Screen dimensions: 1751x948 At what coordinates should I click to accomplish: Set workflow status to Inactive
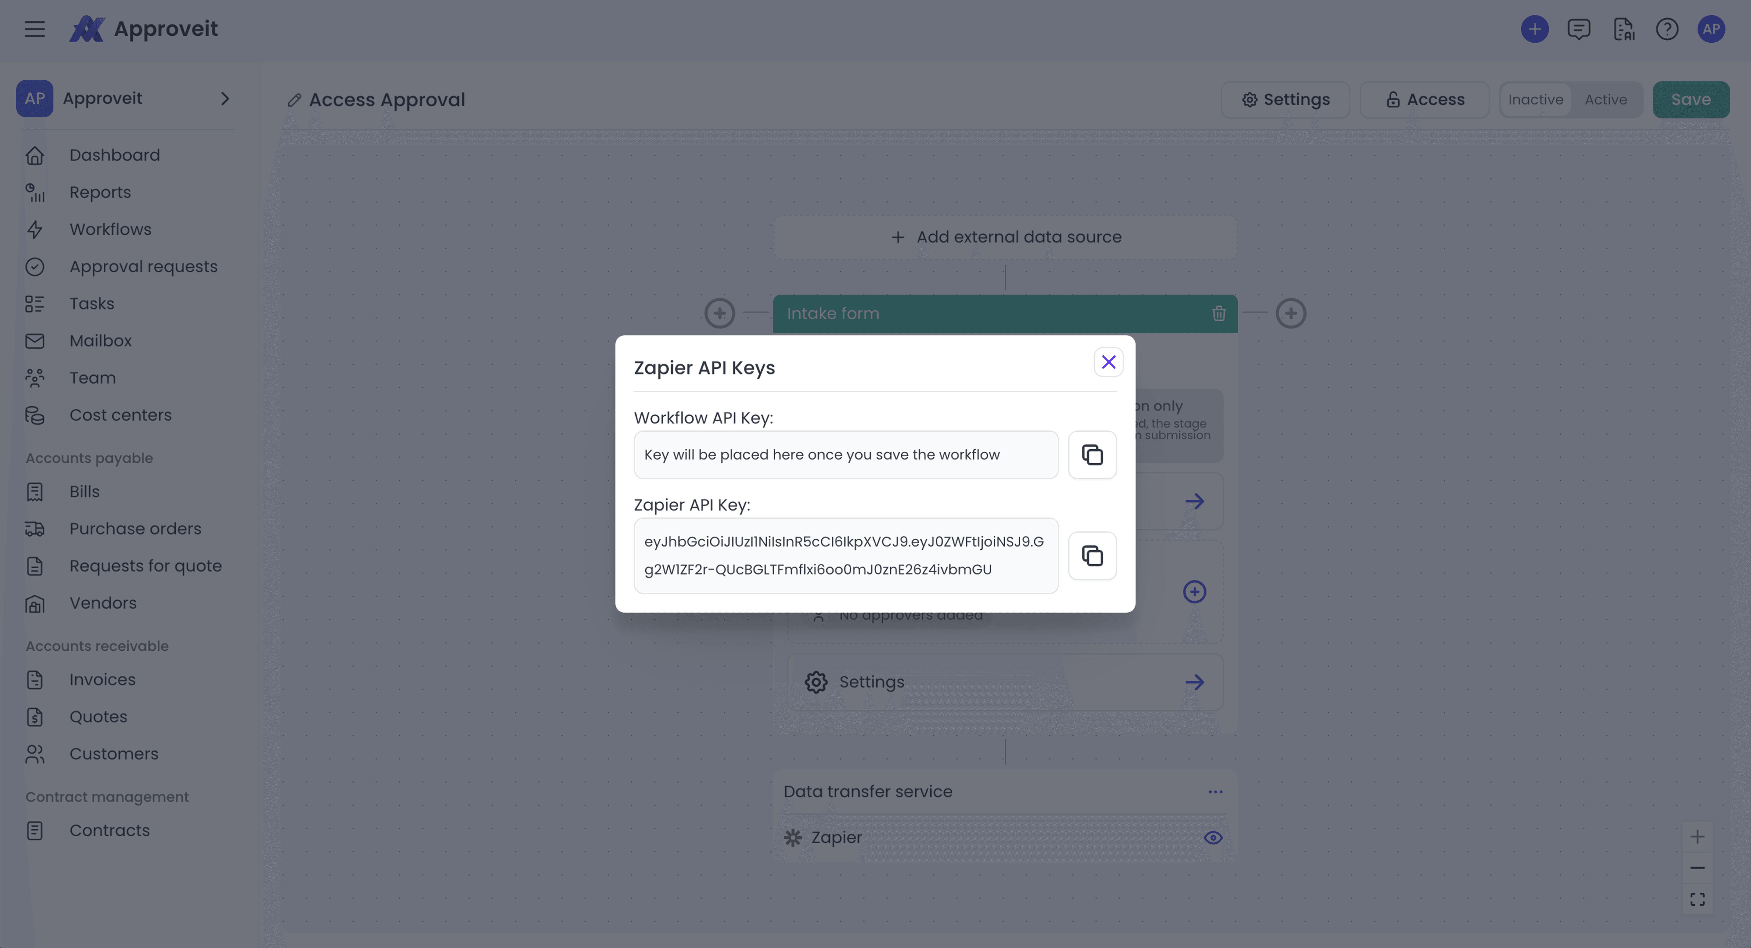[x=1536, y=100]
